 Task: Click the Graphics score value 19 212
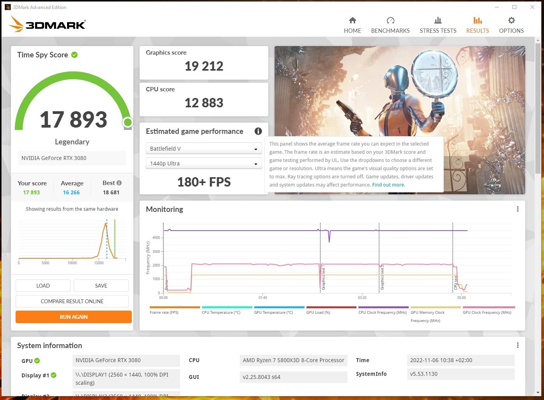pyautogui.click(x=204, y=66)
